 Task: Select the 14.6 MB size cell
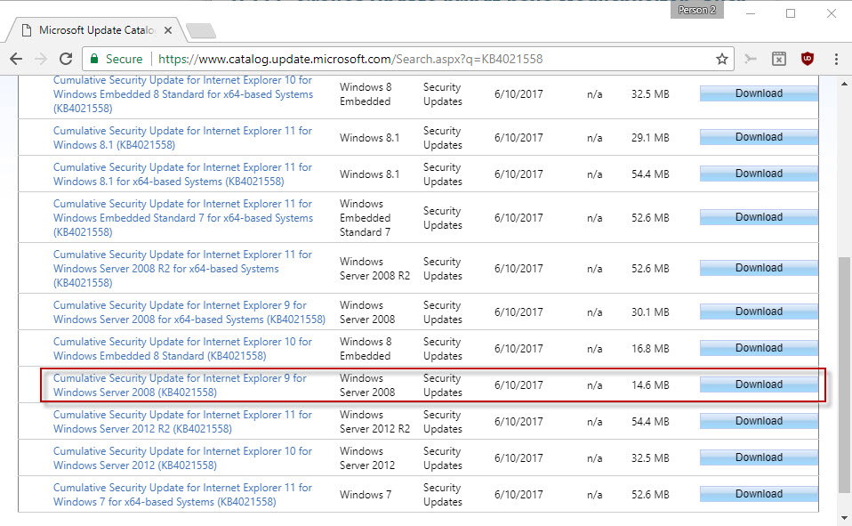650,385
